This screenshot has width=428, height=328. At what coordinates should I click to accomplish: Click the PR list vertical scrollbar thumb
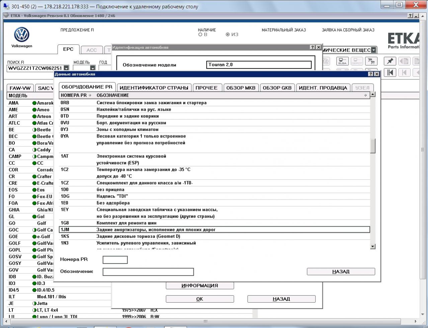373,146
